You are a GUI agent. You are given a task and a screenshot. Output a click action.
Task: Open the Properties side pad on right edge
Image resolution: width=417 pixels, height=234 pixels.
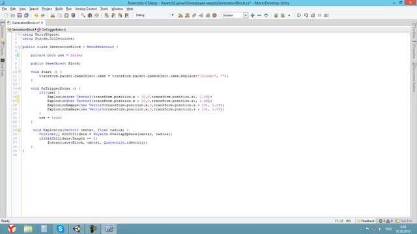tap(414, 50)
